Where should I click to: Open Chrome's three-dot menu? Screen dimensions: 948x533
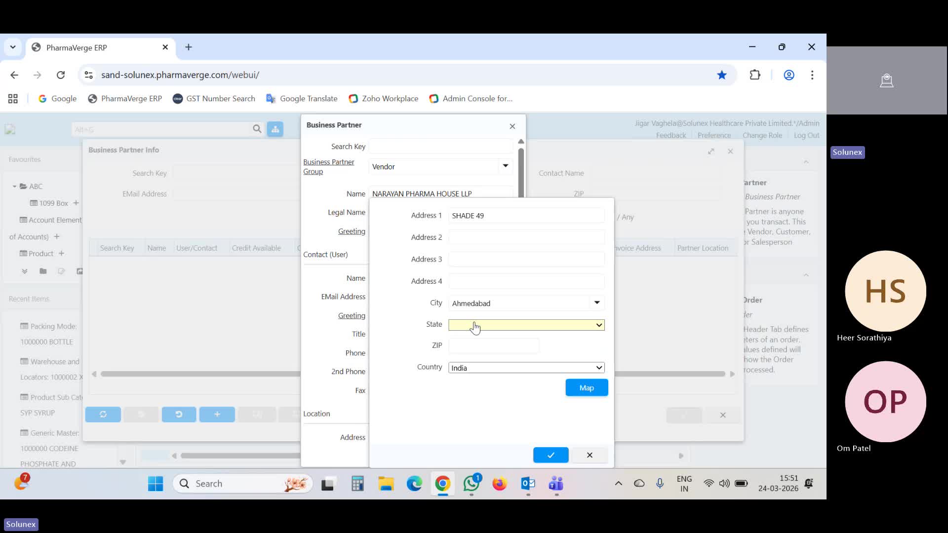click(x=813, y=75)
